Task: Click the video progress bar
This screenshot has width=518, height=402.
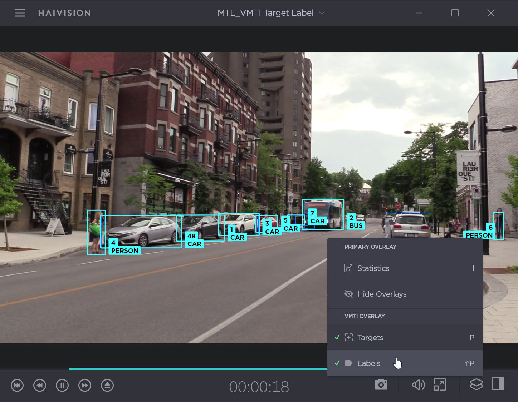Action: pos(197,368)
